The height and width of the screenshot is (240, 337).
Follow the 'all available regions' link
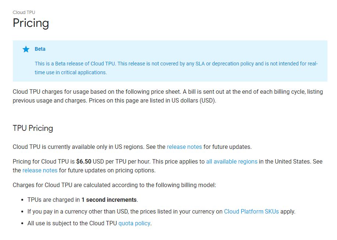click(232, 162)
